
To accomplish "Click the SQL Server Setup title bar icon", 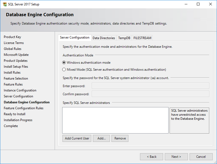I will pyautogui.click(x=5, y=4).
